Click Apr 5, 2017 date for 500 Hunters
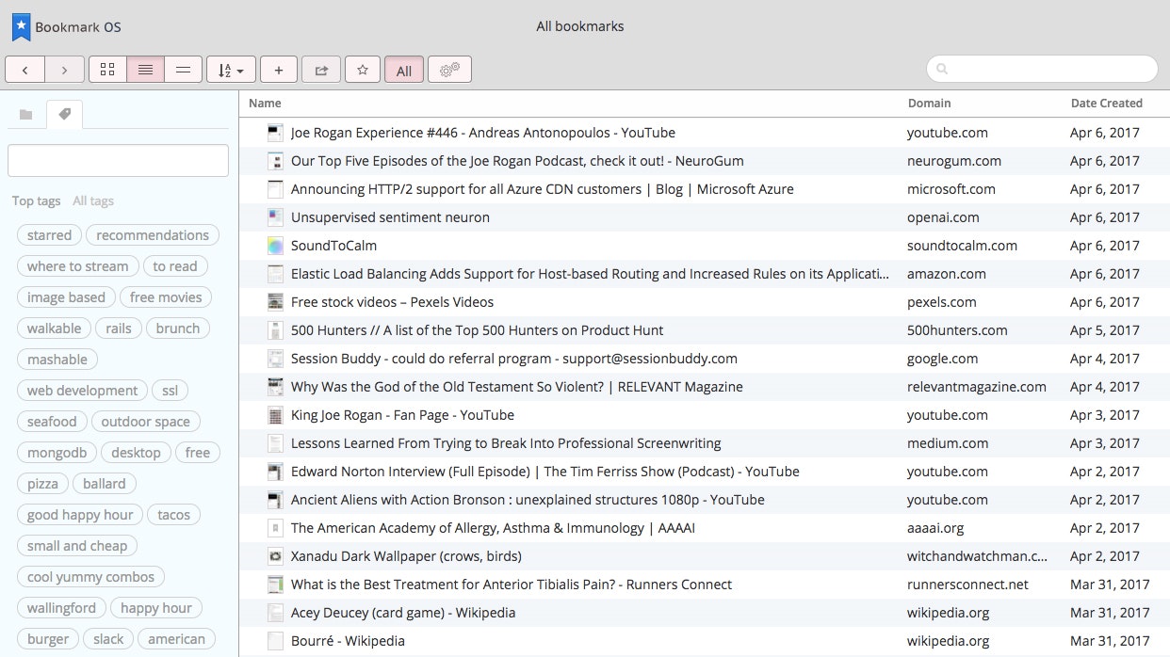1170x657 pixels. (x=1105, y=330)
